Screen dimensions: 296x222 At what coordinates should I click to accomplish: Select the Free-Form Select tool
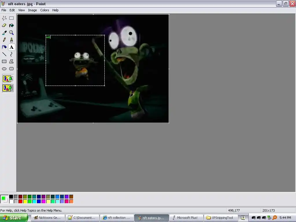point(4,18)
